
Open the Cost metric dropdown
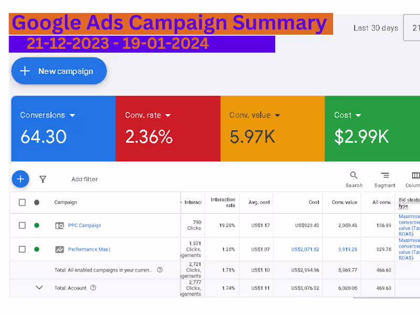pyautogui.click(x=348, y=115)
